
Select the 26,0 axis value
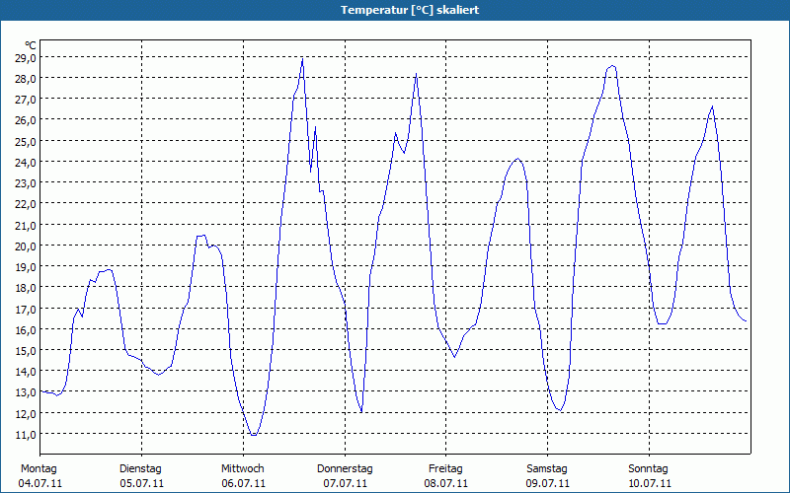pos(26,120)
